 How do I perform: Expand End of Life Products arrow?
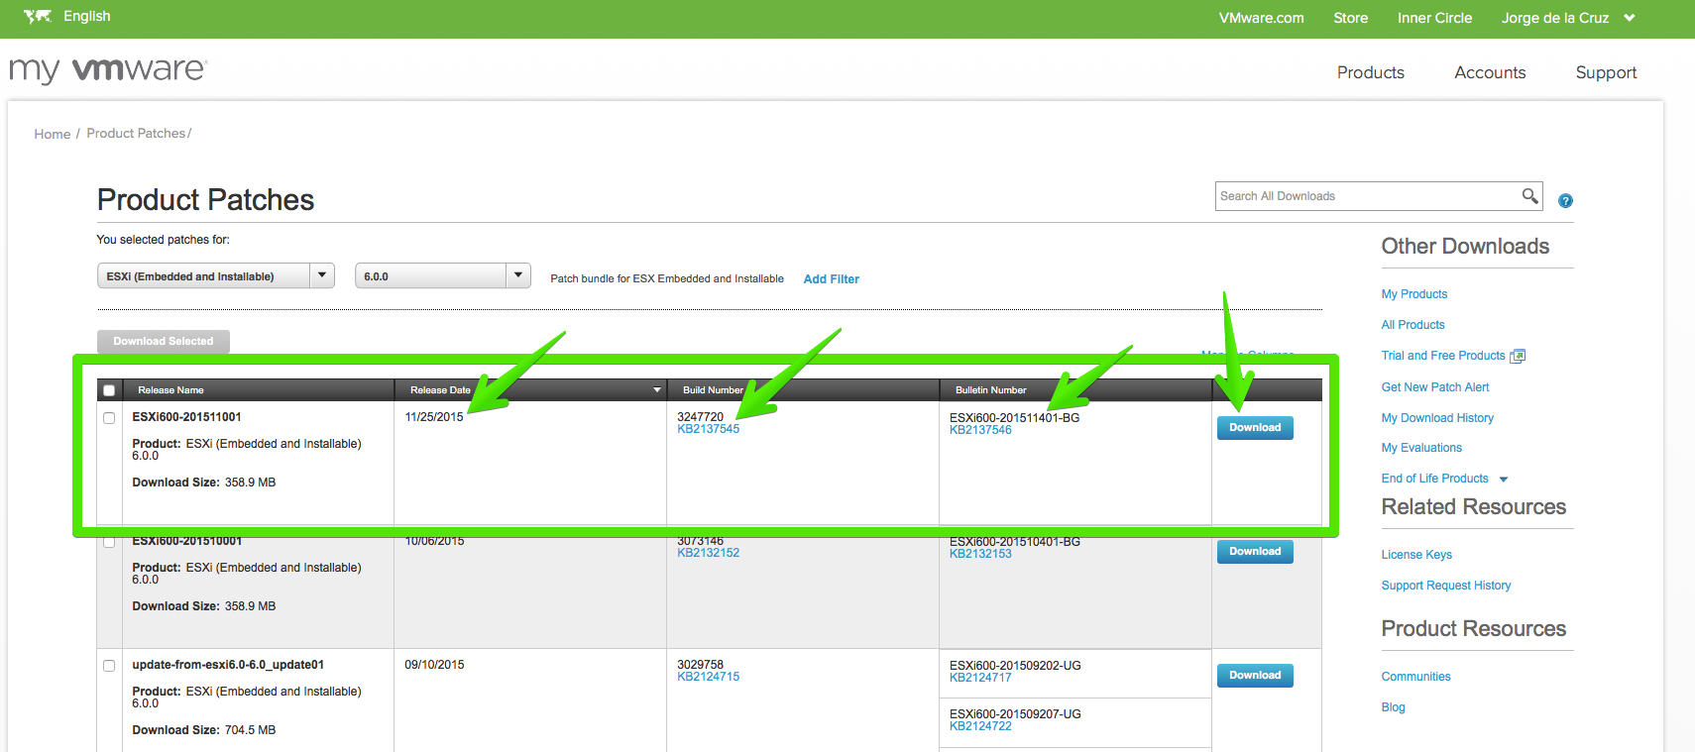(1504, 480)
